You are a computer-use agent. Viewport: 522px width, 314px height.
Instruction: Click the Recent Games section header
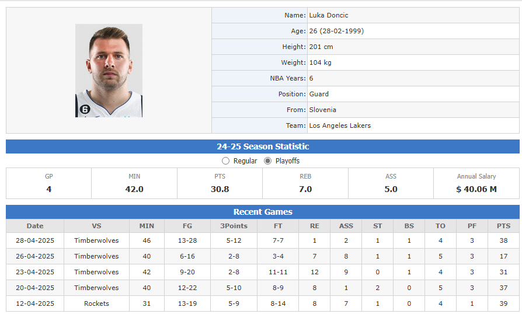(263, 212)
